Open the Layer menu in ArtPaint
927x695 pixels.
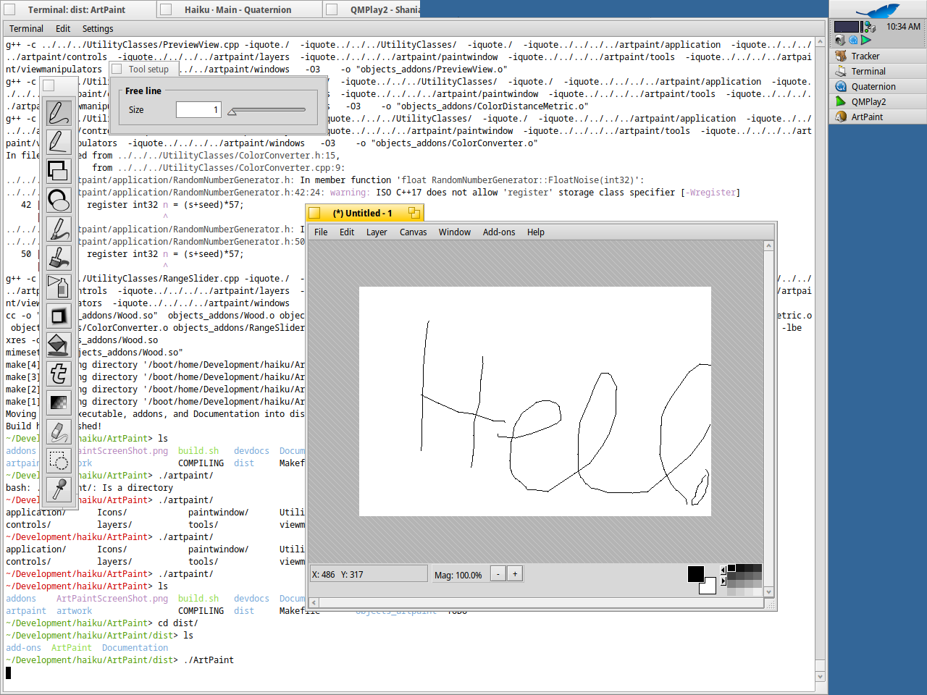376,232
